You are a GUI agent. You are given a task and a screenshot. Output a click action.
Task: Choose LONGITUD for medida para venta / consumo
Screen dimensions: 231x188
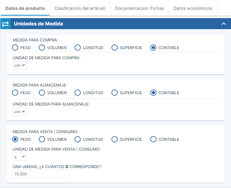tap(78, 139)
